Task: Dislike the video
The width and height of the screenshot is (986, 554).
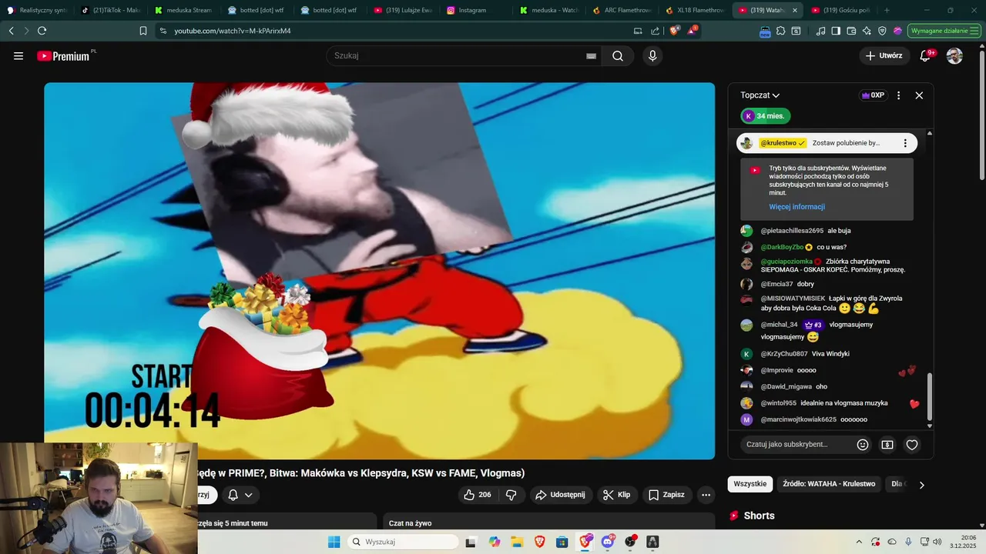Action: coord(511,495)
